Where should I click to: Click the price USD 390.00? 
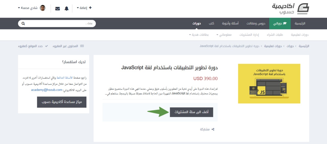(x=206, y=78)
